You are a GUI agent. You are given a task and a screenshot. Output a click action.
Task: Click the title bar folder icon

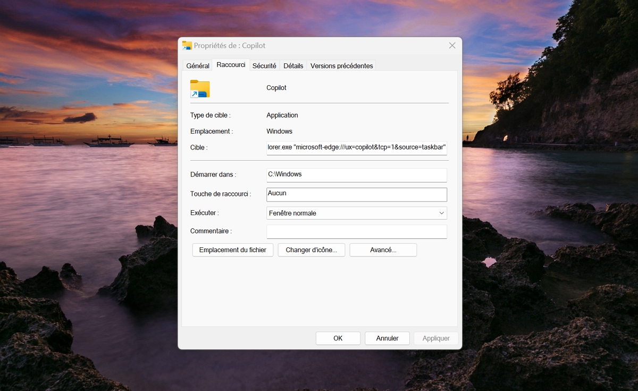point(187,45)
